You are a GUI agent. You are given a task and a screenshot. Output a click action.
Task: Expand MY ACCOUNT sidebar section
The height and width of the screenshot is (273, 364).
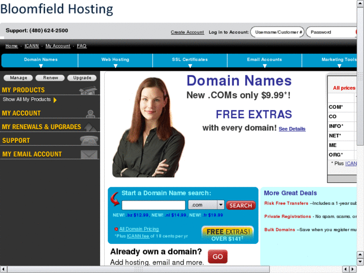click(x=22, y=113)
